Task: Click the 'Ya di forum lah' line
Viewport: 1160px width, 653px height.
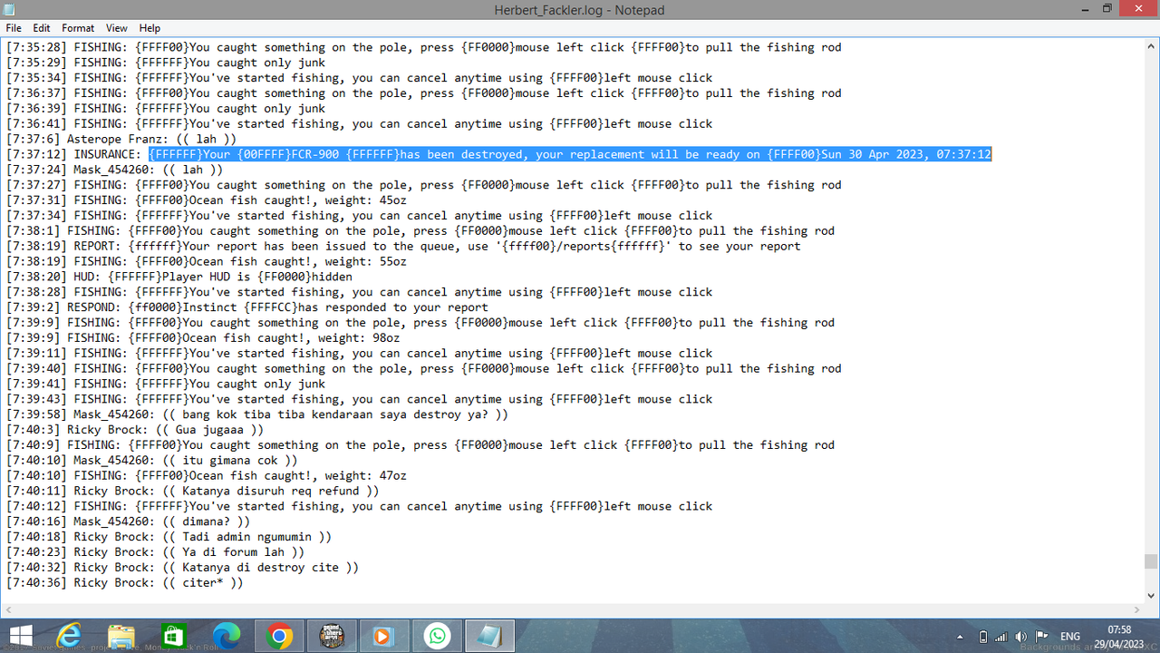Action: [x=155, y=551]
